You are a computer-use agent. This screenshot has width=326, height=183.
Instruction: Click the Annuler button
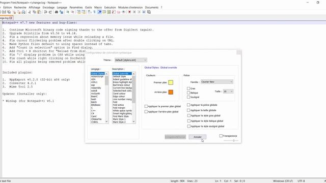(x=198, y=137)
